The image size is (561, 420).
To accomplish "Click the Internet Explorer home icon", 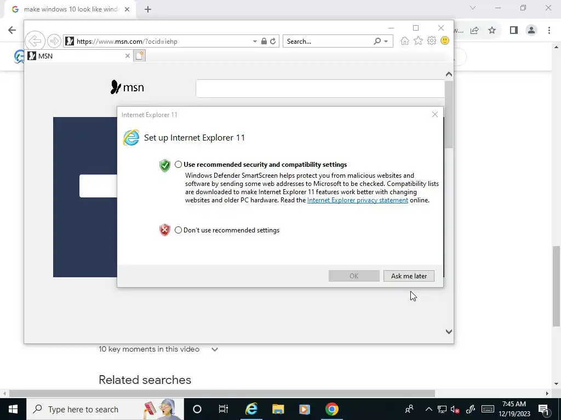I will (x=405, y=41).
